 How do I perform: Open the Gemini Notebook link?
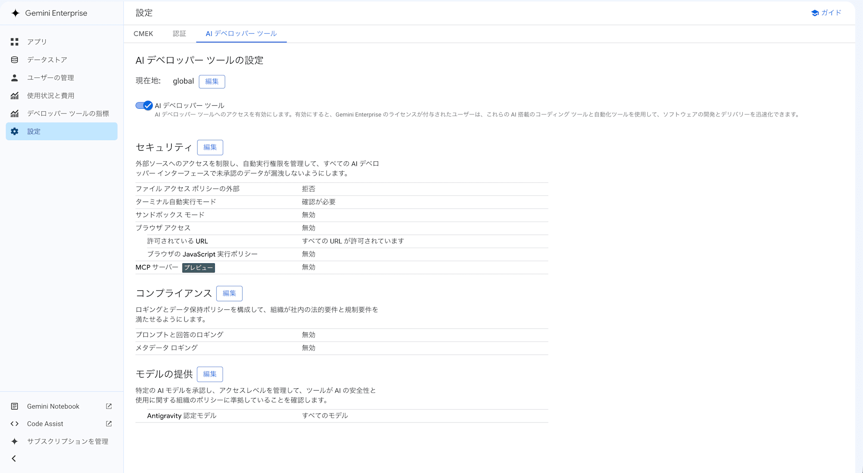coord(62,407)
